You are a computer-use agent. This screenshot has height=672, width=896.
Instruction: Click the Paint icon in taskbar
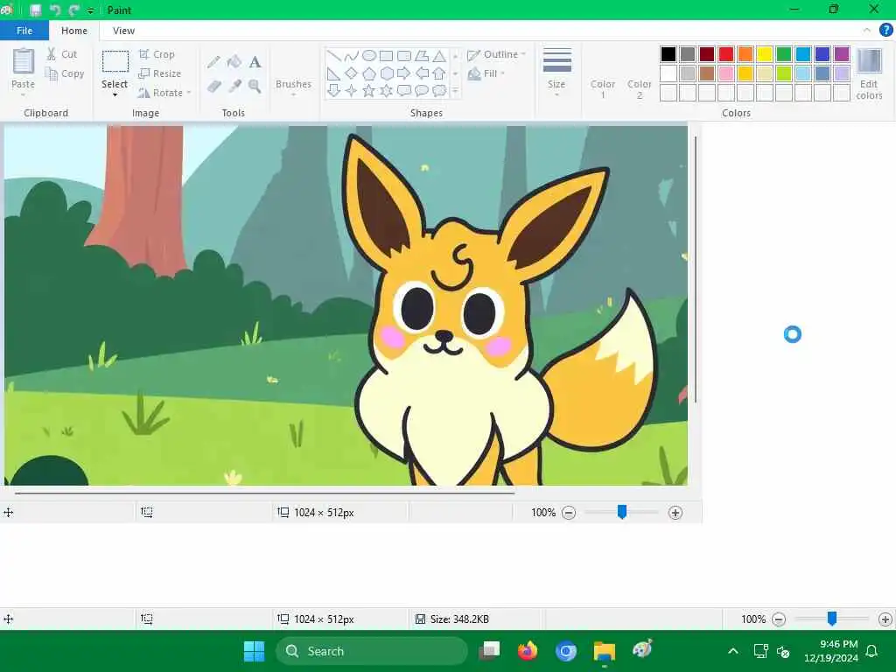point(642,650)
